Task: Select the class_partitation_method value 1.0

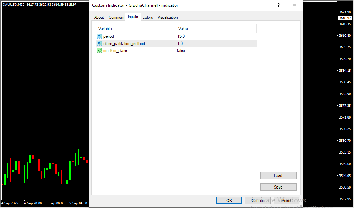Action: tap(216, 44)
